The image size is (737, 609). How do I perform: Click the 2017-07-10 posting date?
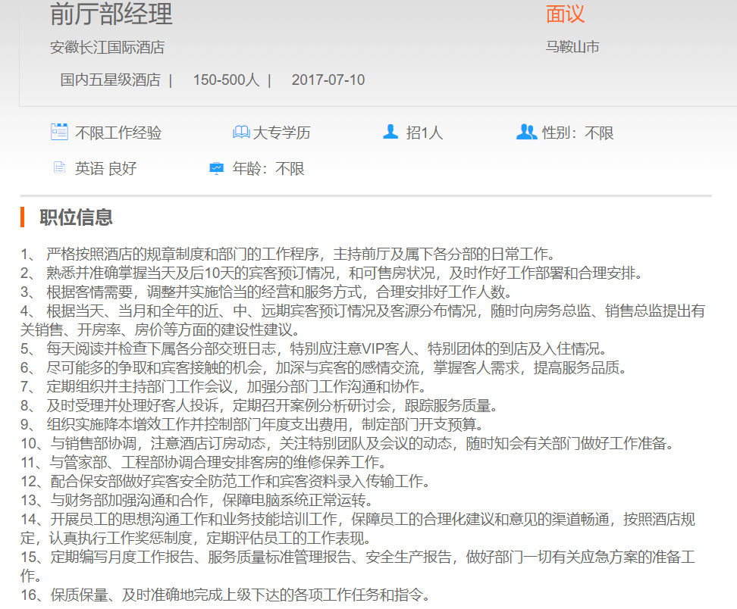[328, 80]
